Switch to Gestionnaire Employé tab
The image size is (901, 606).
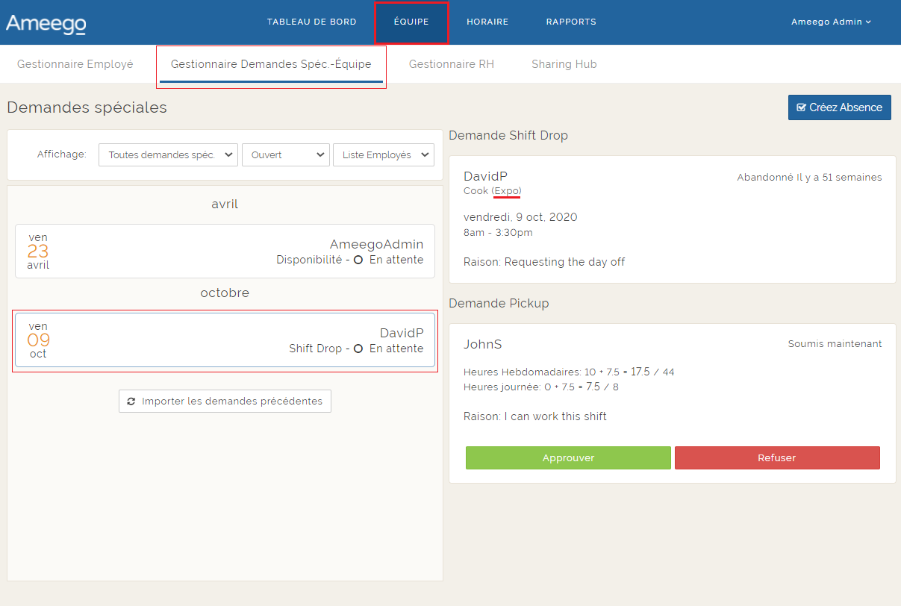coord(75,64)
